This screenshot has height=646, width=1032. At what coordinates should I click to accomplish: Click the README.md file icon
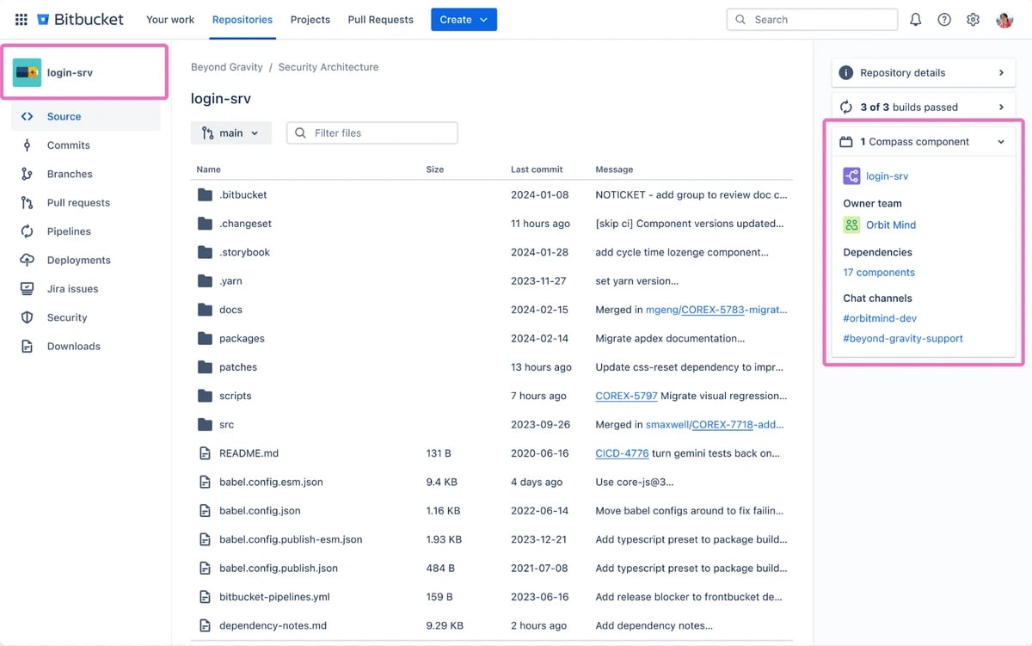pos(205,453)
